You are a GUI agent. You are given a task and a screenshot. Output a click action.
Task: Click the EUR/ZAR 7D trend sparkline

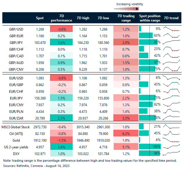[x=171, y=118]
